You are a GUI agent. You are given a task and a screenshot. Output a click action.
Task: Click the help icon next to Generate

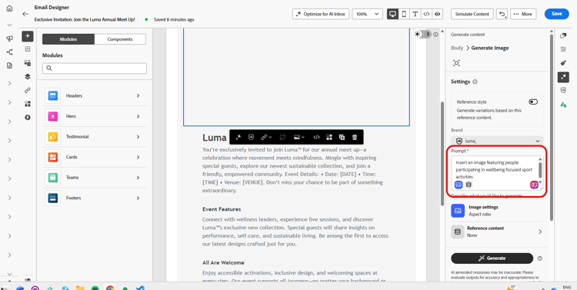(539, 258)
